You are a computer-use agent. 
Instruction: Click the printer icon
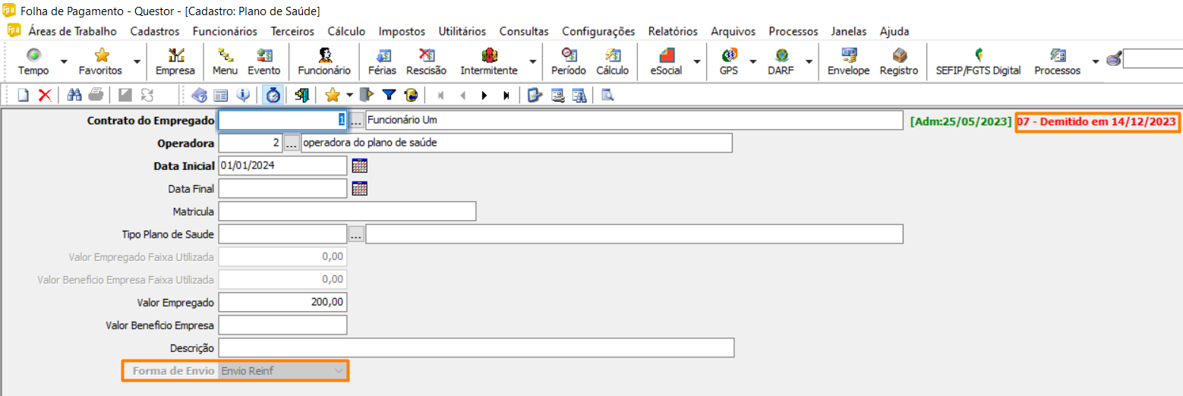pyautogui.click(x=95, y=95)
